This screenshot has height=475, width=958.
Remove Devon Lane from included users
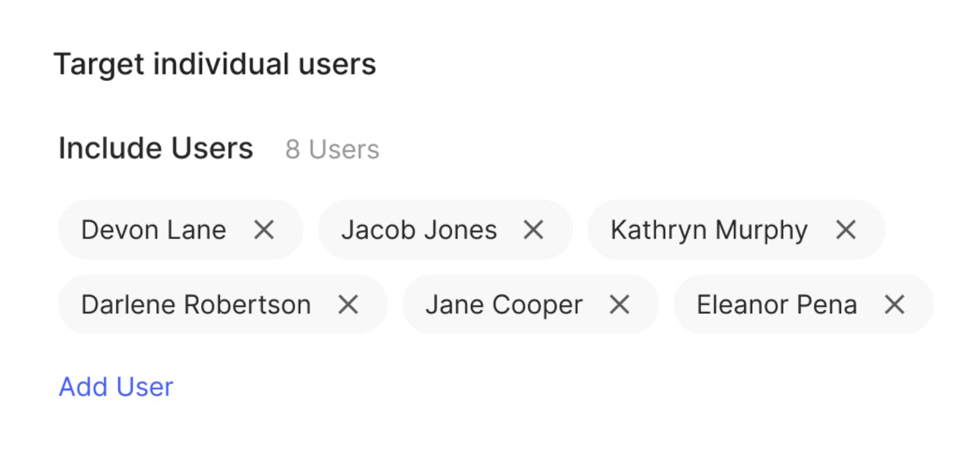[x=264, y=230]
